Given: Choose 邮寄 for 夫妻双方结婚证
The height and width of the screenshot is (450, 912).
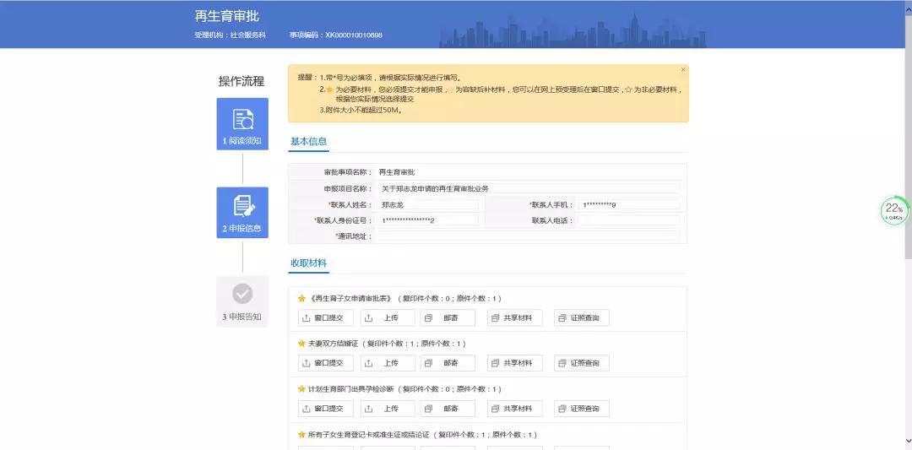Looking at the screenshot, I should point(448,363).
